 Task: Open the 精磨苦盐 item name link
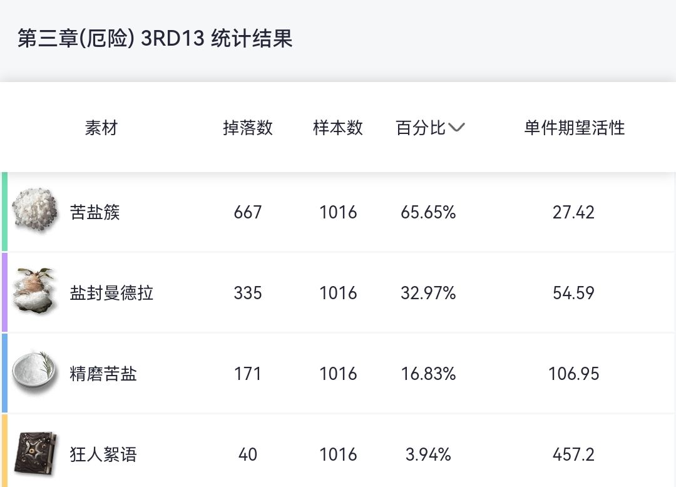pos(103,374)
